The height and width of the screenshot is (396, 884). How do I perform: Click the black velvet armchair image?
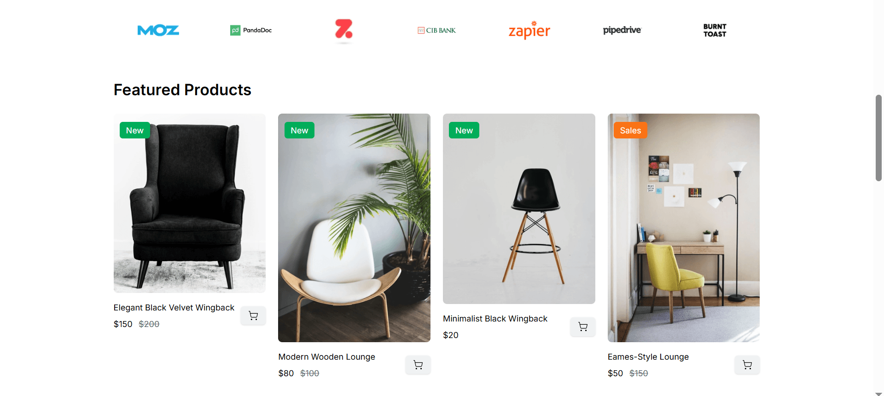pyautogui.click(x=190, y=203)
